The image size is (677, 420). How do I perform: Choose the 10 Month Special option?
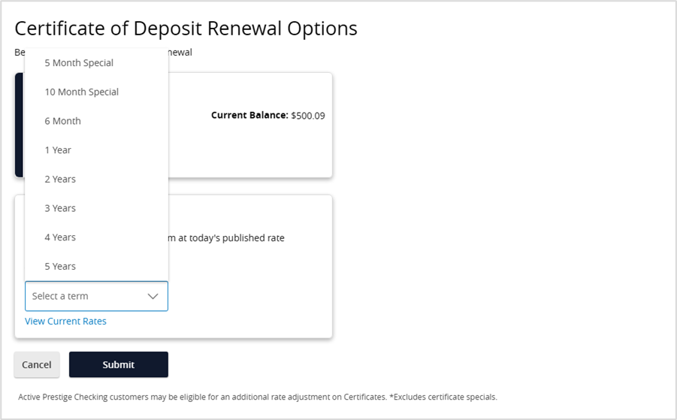[x=81, y=92]
